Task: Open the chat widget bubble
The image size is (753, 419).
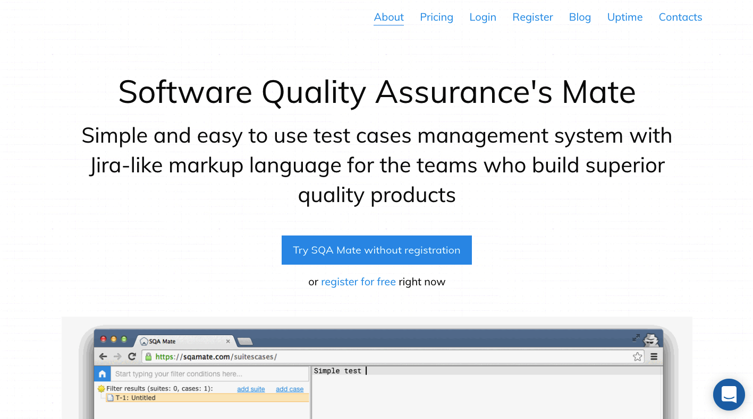Action: coord(729,394)
